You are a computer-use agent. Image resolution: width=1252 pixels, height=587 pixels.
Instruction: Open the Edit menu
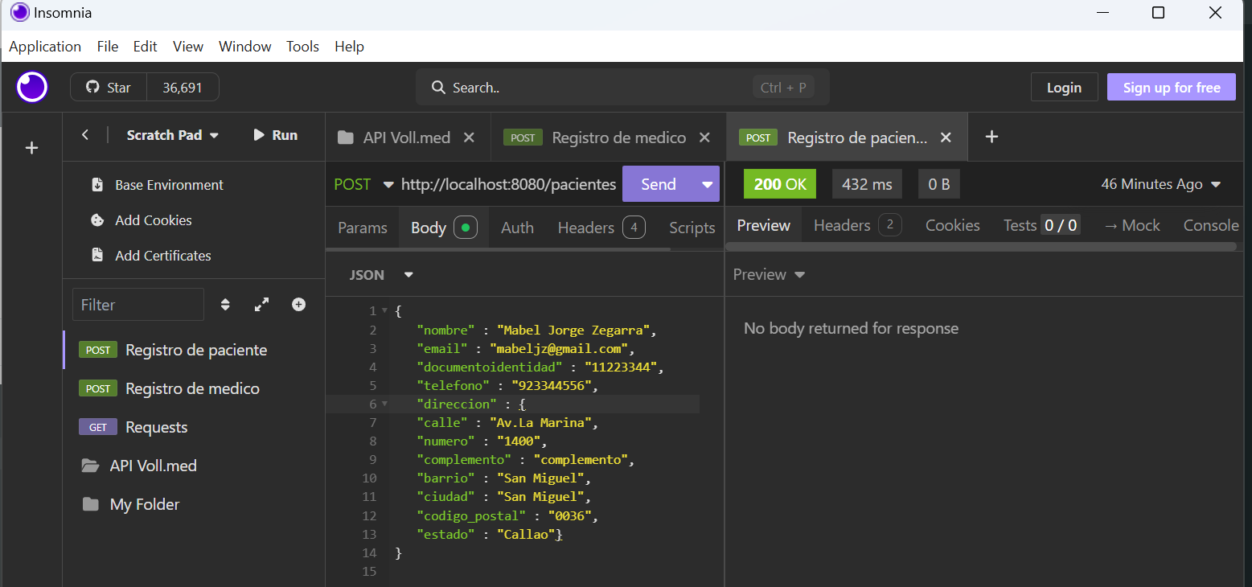coord(146,47)
